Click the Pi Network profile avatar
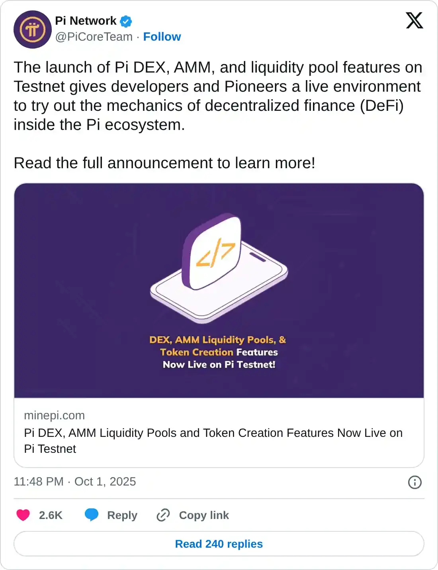Image resolution: width=438 pixels, height=570 pixels. pyautogui.click(x=32, y=29)
